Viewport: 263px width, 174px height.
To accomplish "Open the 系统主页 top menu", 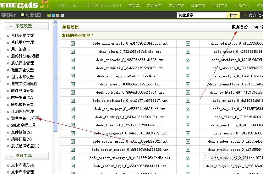I will click(x=198, y=6).
